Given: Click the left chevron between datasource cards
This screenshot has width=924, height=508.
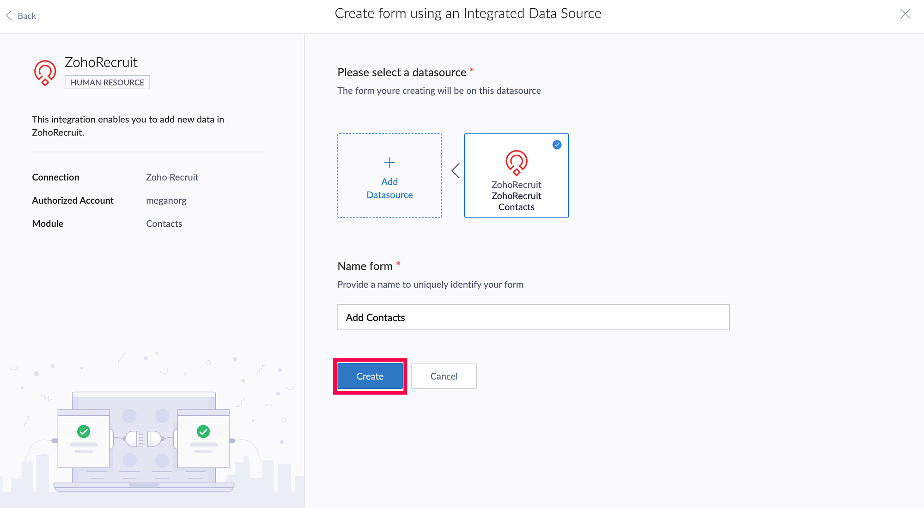Looking at the screenshot, I should coord(456,171).
